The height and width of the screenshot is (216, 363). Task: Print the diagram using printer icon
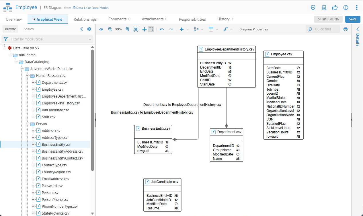coord(346,29)
